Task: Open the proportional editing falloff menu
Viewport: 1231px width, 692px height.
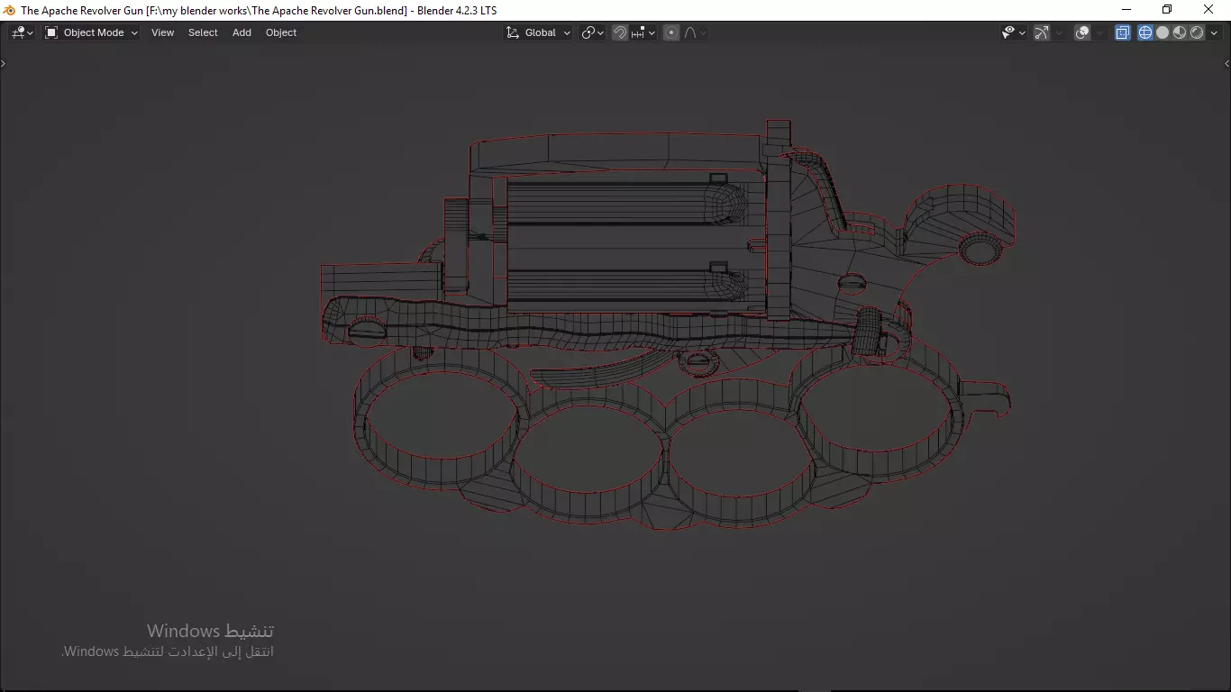Action: coord(695,32)
